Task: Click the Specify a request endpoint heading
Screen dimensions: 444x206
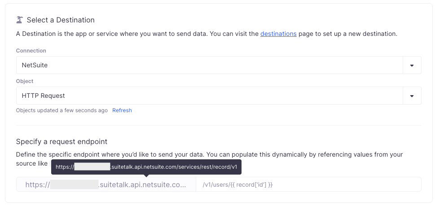Action: [x=62, y=141]
